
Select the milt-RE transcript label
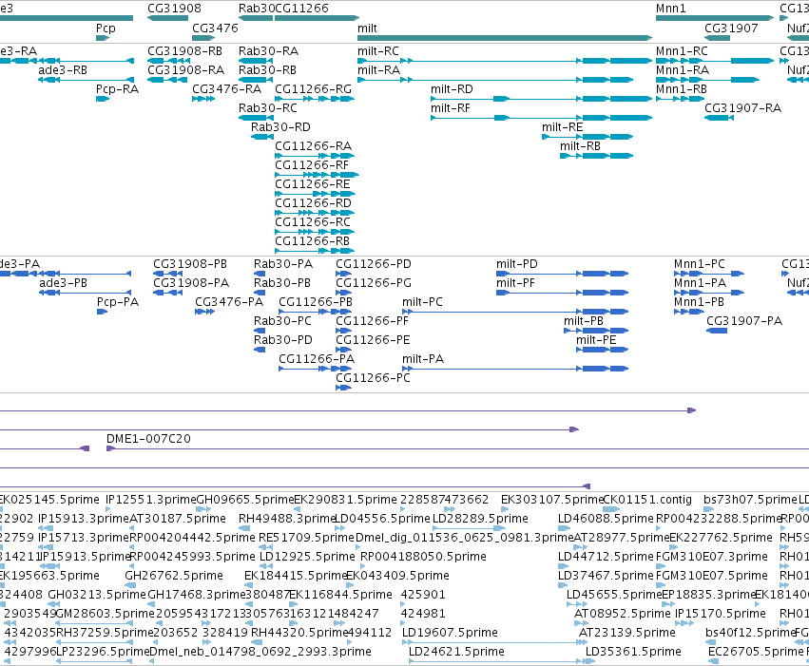click(563, 127)
